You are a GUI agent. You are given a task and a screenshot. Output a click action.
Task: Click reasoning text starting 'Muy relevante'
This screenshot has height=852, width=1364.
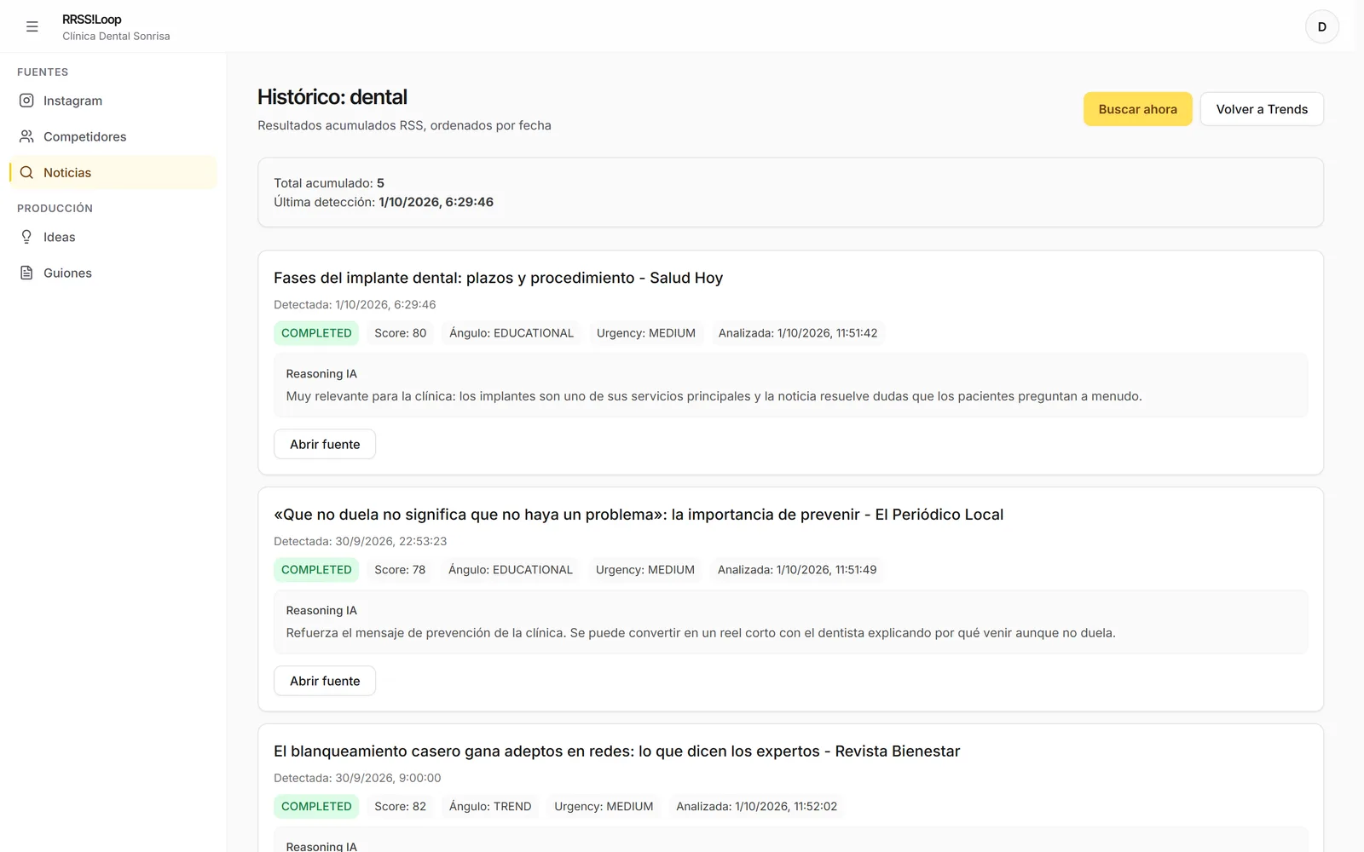click(714, 396)
